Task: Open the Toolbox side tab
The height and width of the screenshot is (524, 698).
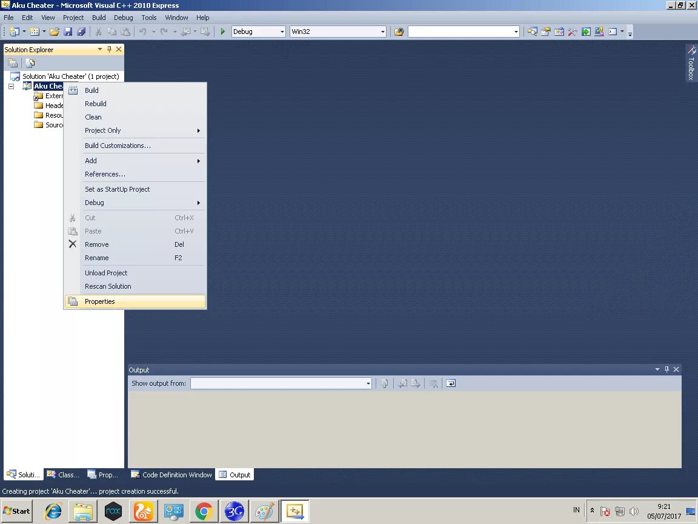Action: (x=691, y=63)
